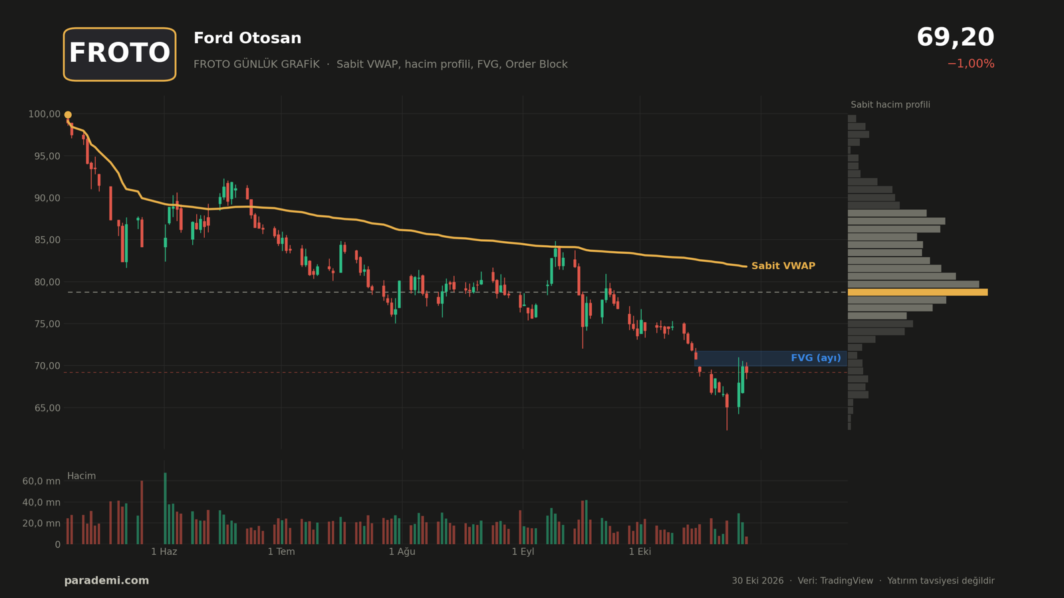
Task: Click the Sabit VWAP line label
Action: point(783,266)
